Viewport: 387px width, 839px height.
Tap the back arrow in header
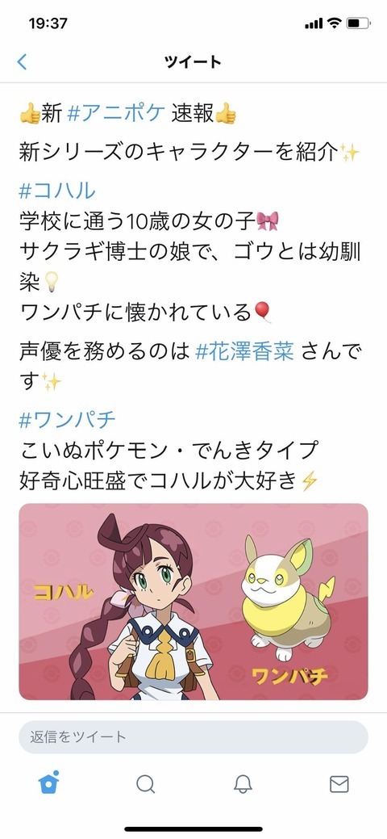(x=22, y=62)
